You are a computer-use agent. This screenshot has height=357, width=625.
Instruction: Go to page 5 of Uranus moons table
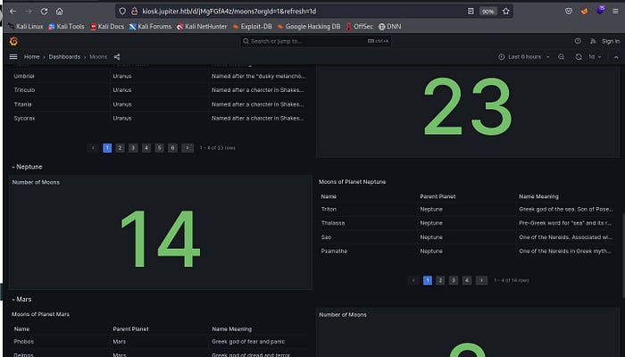[160, 148]
